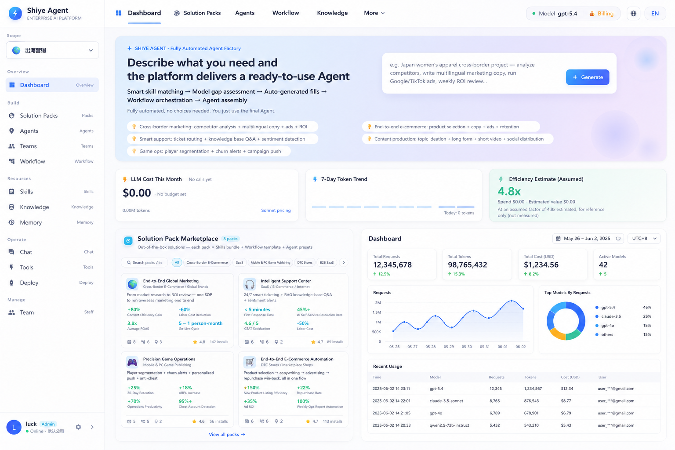Open Knowledge database icon in sidebar
This screenshot has width=675, height=450.
[x=12, y=207]
